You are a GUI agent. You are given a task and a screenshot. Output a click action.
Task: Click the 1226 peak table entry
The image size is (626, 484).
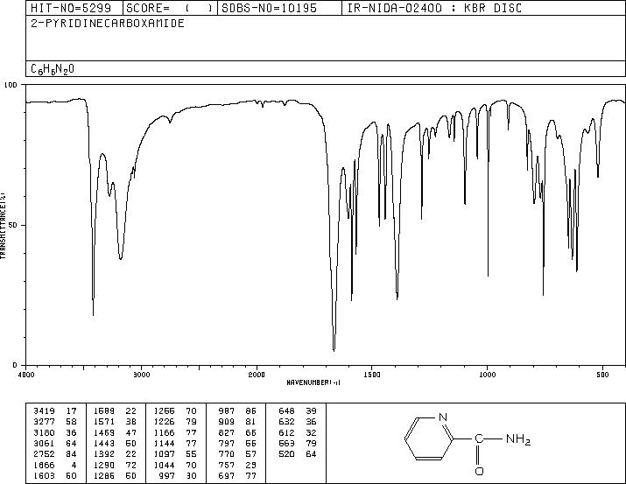coord(175,422)
